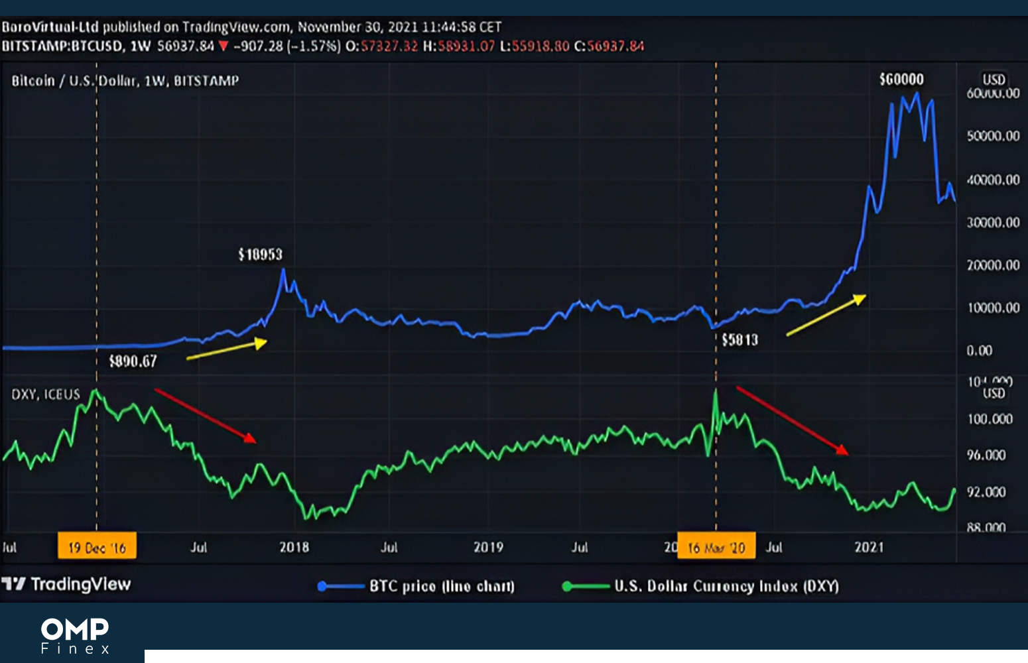Click the 2019 time axis label

[x=488, y=547]
